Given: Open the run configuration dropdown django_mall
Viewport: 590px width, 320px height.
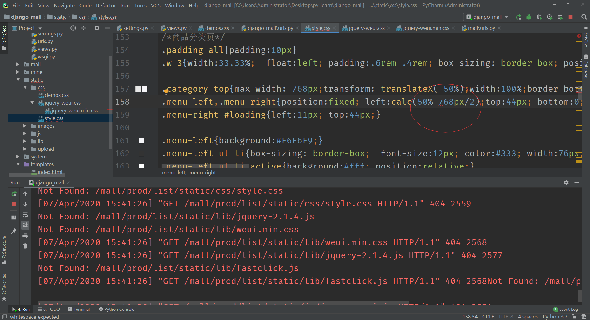Looking at the screenshot, I should [487, 17].
